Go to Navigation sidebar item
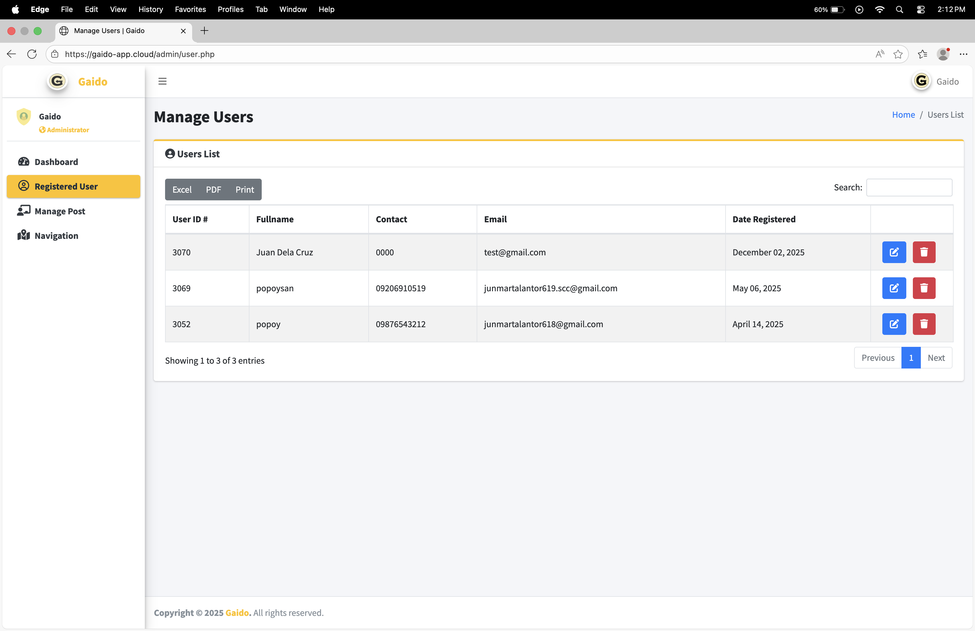The height and width of the screenshot is (631, 975). 56,236
